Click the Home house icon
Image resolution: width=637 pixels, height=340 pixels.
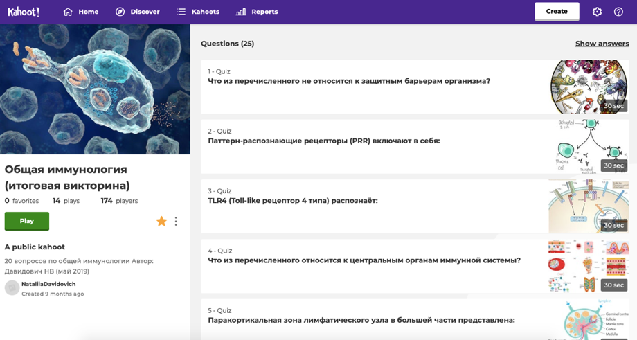(68, 12)
